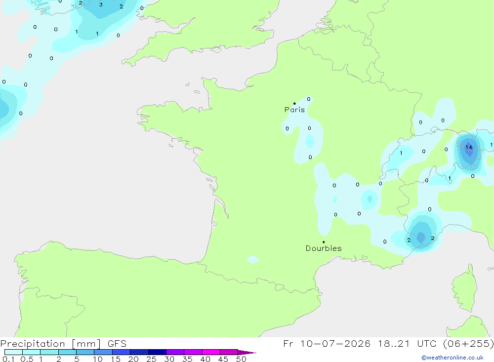Click the purple legend arrow at 50
The width and height of the screenshot is (494, 362).
[247, 353]
